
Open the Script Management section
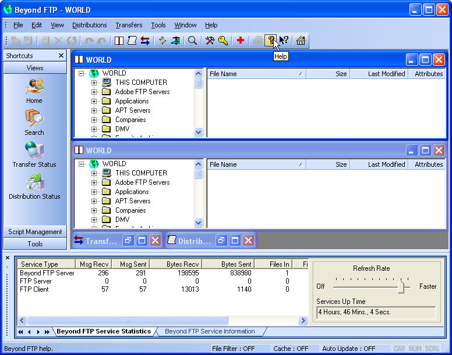coord(35,232)
